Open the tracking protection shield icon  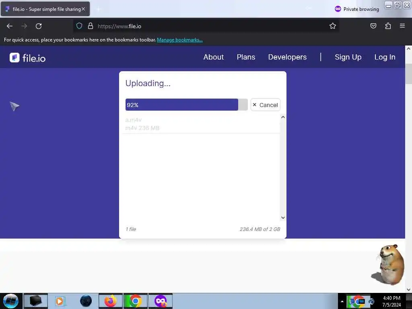pos(79,26)
